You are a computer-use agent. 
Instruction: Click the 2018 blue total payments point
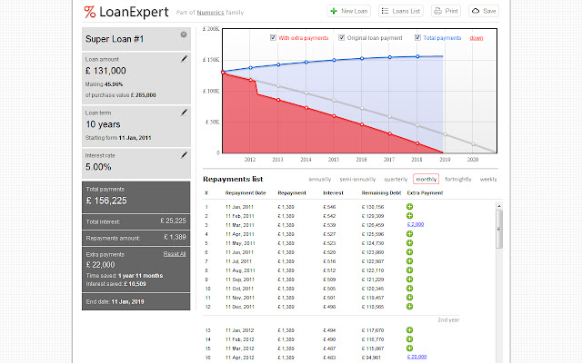click(x=417, y=56)
